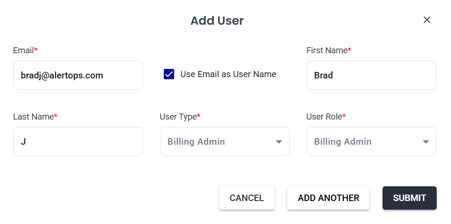This screenshot has width=451, height=224.
Task: Close the Add User dialog
Action: pyautogui.click(x=427, y=20)
